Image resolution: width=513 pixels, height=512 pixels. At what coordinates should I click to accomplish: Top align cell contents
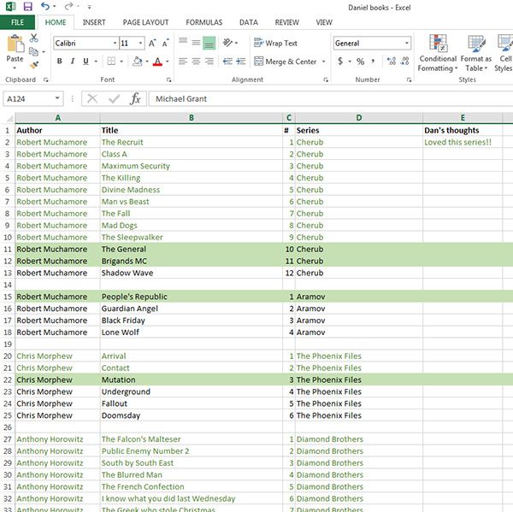point(183,41)
